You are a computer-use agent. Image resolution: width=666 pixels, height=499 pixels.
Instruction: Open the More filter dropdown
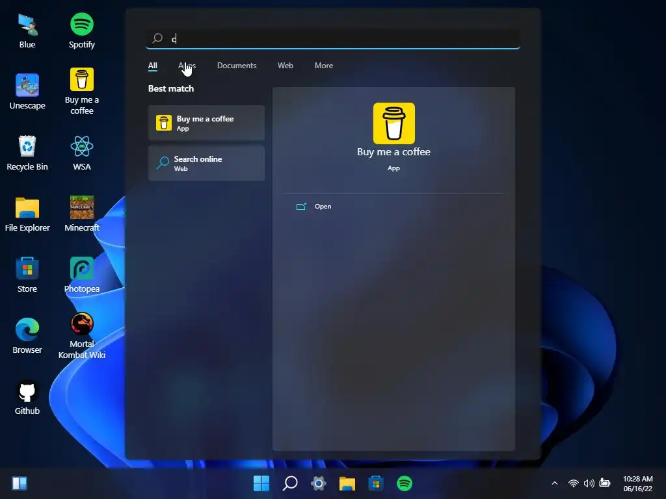[324, 66]
